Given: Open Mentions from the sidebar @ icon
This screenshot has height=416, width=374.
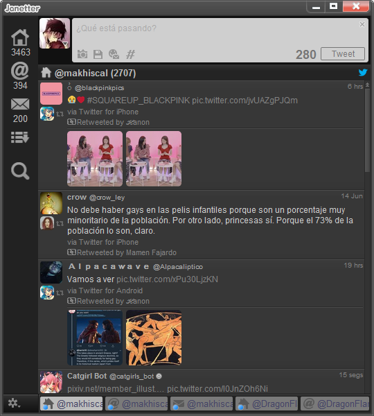Looking at the screenshot, I should pos(20,71).
